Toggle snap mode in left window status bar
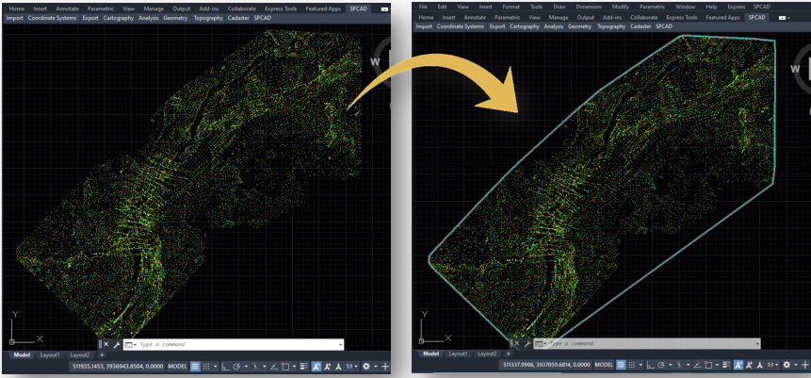The height and width of the screenshot is (378, 811). coord(206,366)
